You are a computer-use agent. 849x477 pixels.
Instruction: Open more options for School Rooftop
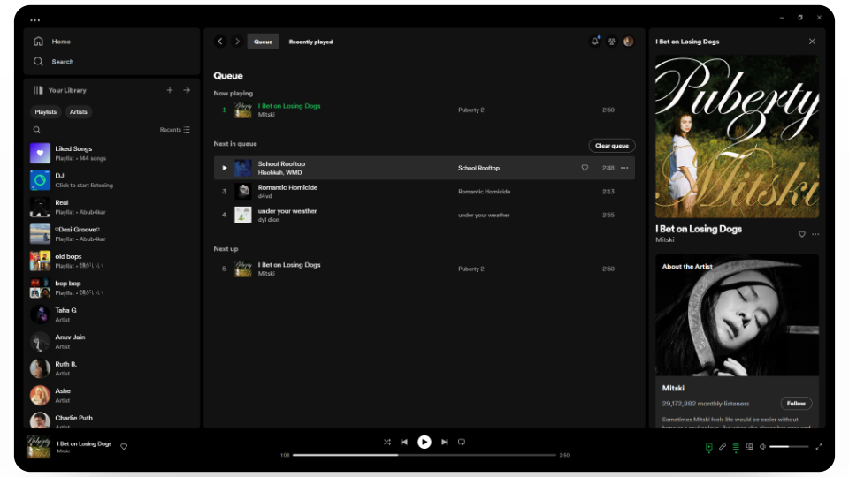tap(624, 168)
